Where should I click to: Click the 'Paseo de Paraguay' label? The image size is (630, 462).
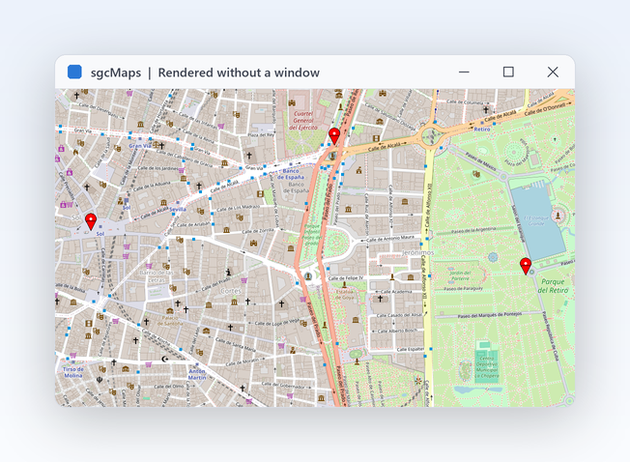pos(464,288)
